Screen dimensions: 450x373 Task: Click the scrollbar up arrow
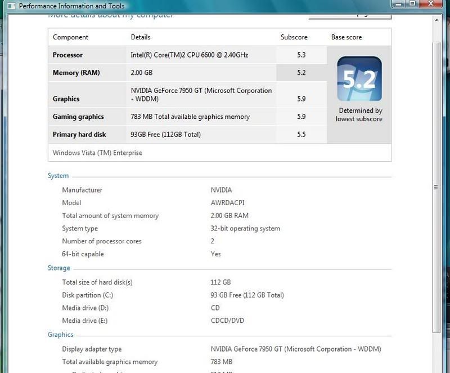tap(436, 20)
